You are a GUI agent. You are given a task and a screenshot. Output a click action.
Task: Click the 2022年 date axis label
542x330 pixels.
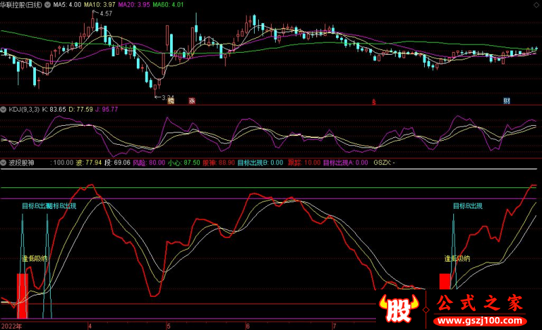(x=11, y=325)
